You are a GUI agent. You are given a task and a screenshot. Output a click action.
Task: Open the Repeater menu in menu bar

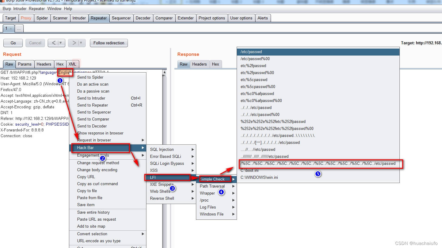pos(37,8)
